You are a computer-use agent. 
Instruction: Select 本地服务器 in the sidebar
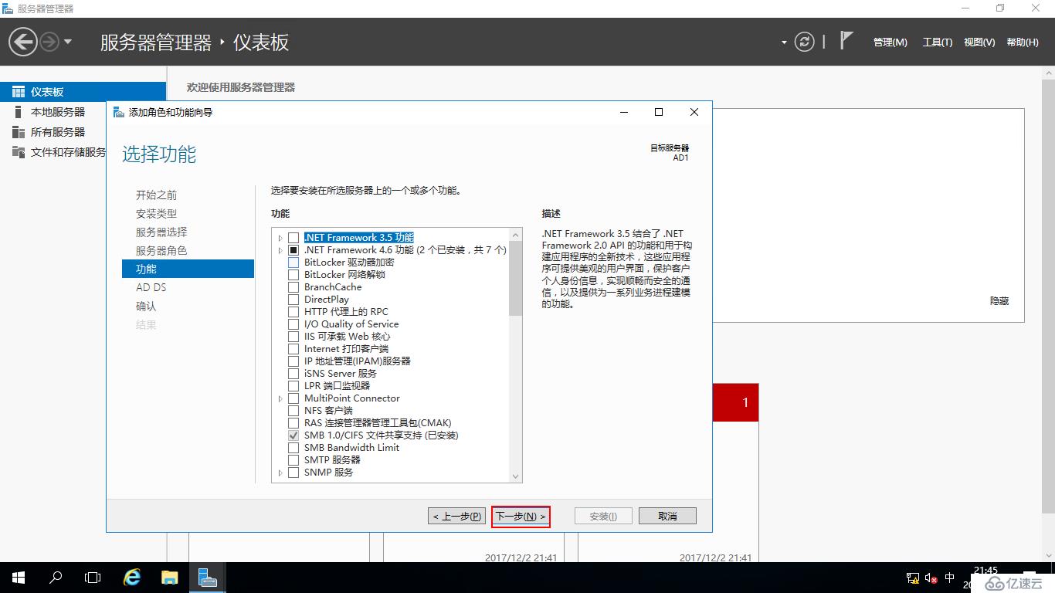pyautogui.click(x=58, y=112)
